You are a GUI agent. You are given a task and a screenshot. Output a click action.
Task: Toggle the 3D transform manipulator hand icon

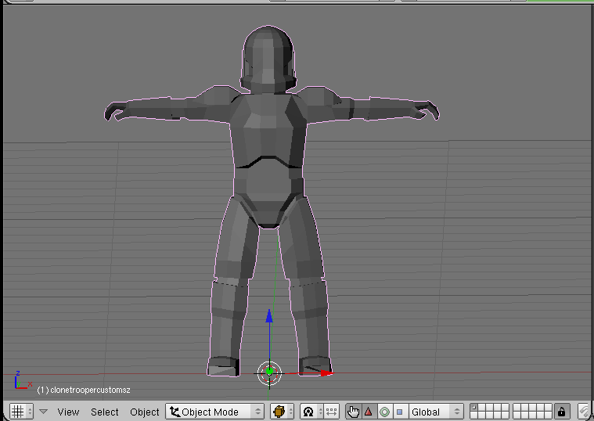coord(353,412)
